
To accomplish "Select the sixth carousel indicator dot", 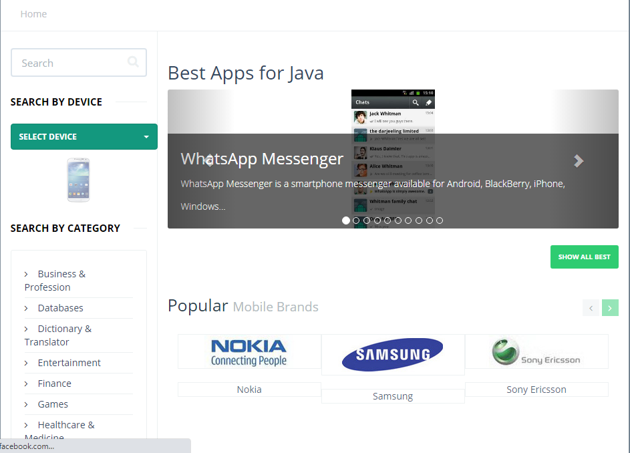I will 398,220.
